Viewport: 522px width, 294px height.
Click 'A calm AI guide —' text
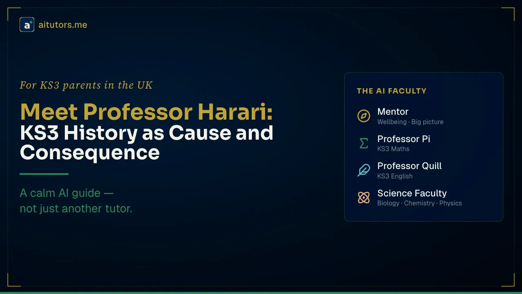pos(66,193)
